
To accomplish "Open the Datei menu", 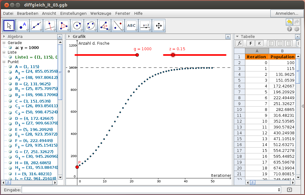I will [8, 13].
